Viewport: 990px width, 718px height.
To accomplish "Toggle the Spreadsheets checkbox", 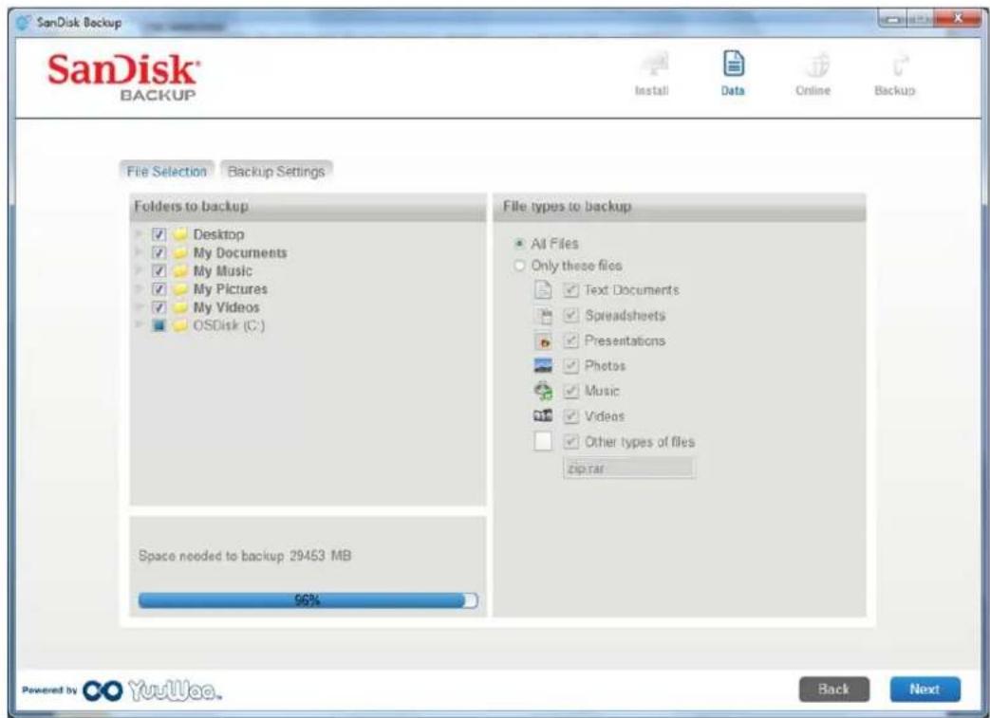I will (x=570, y=316).
